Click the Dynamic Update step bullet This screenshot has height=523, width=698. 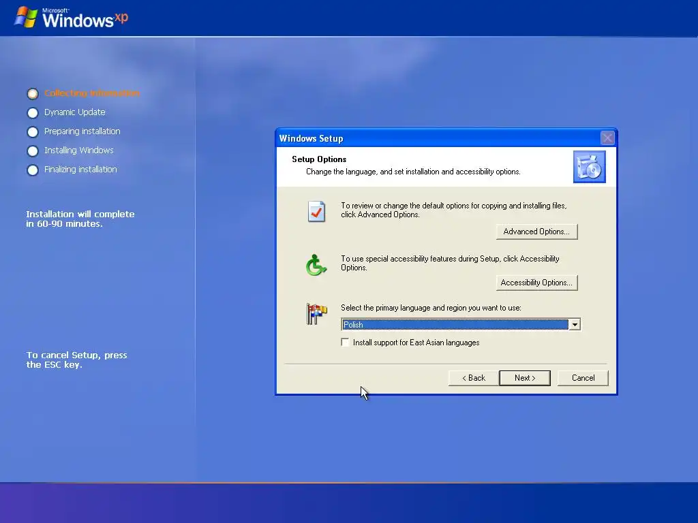[33, 113]
